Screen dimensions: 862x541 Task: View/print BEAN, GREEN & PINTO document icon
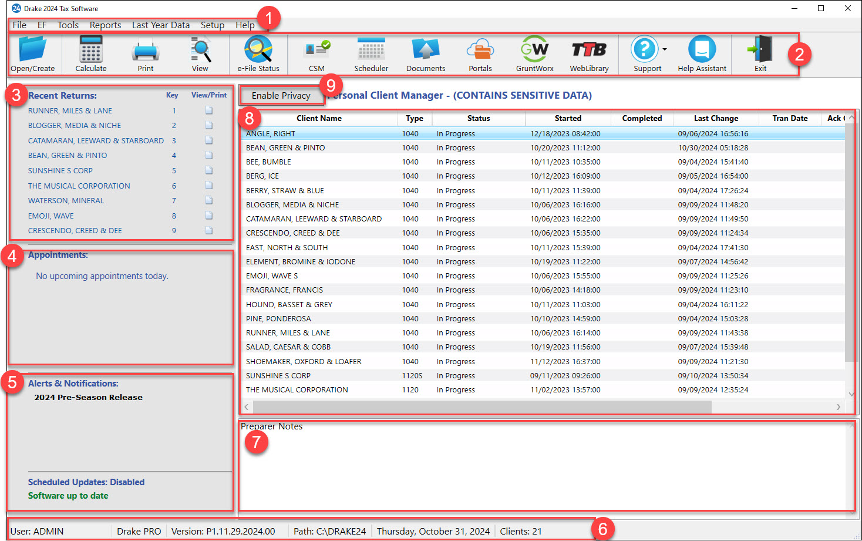coord(209,155)
